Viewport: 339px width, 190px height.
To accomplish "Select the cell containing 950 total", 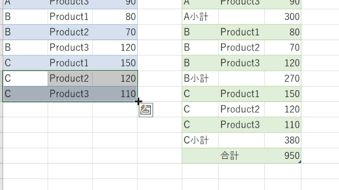I will (x=283, y=156).
